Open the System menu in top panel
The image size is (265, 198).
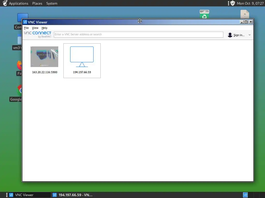click(52, 3)
